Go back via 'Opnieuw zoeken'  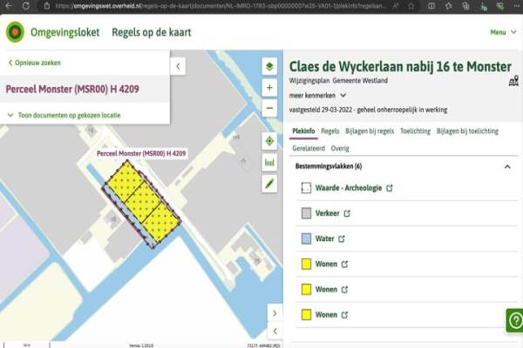(x=35, y=63)
